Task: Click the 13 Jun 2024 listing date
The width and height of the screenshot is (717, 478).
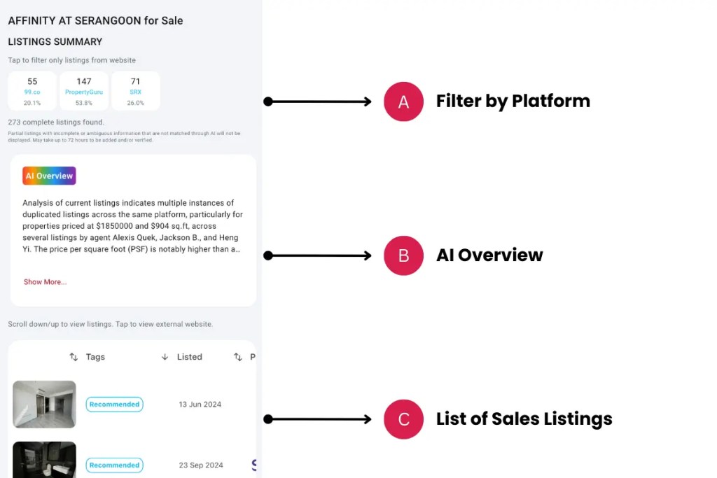Action: [x=201, y=405]
